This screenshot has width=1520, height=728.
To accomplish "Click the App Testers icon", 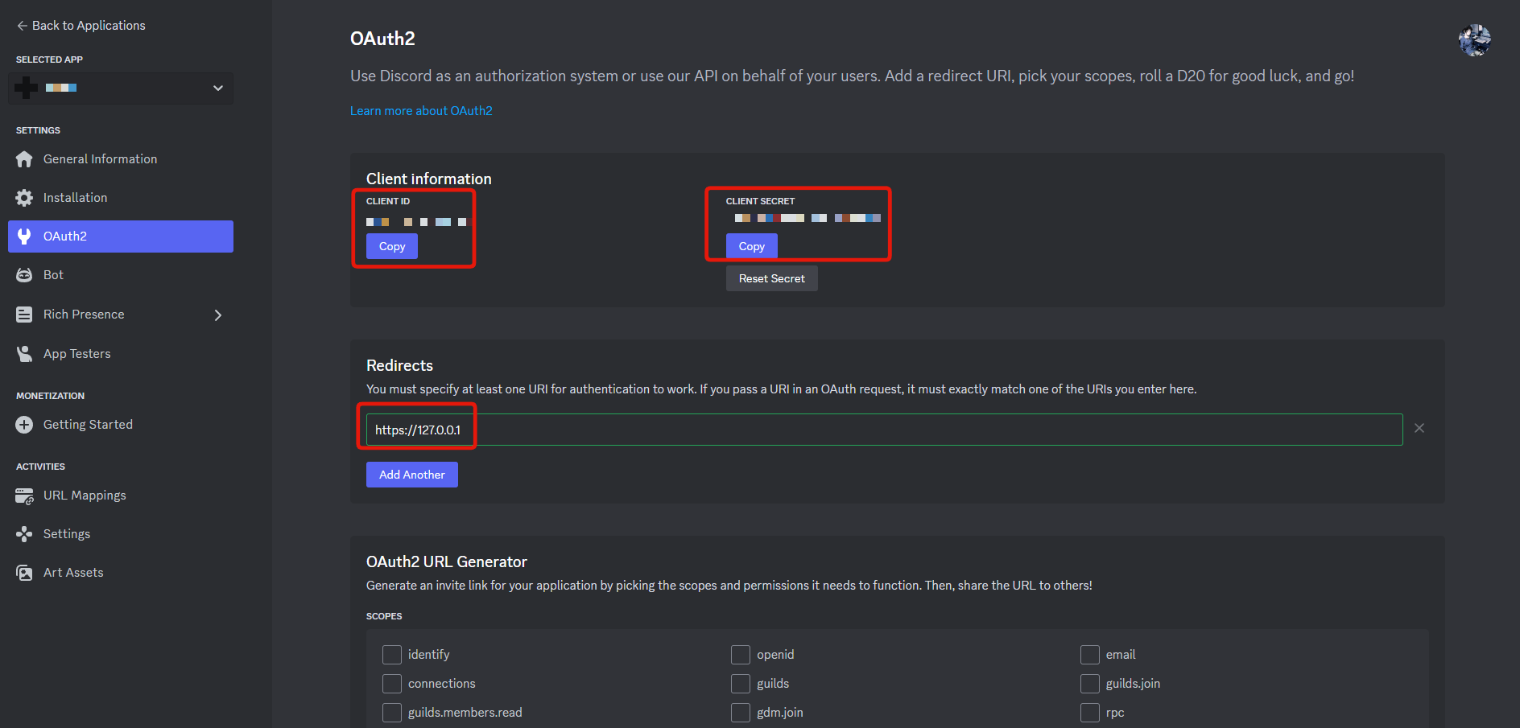I will [24, 354].
